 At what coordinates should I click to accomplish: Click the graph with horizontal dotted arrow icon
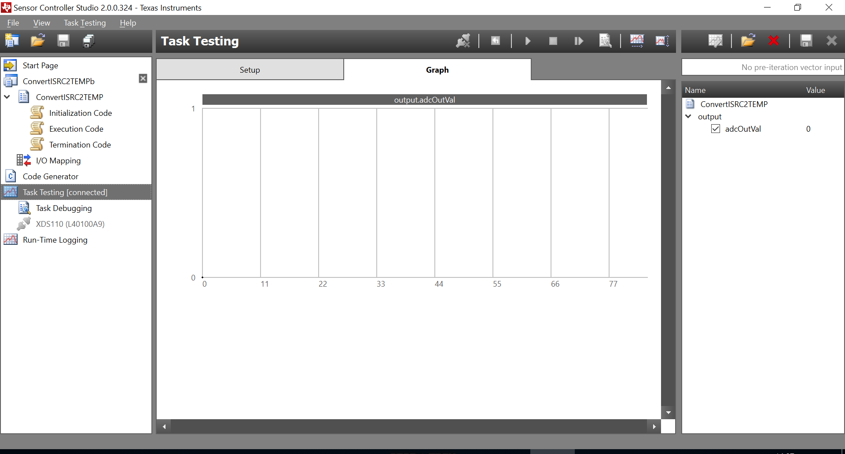click(637, 41)
